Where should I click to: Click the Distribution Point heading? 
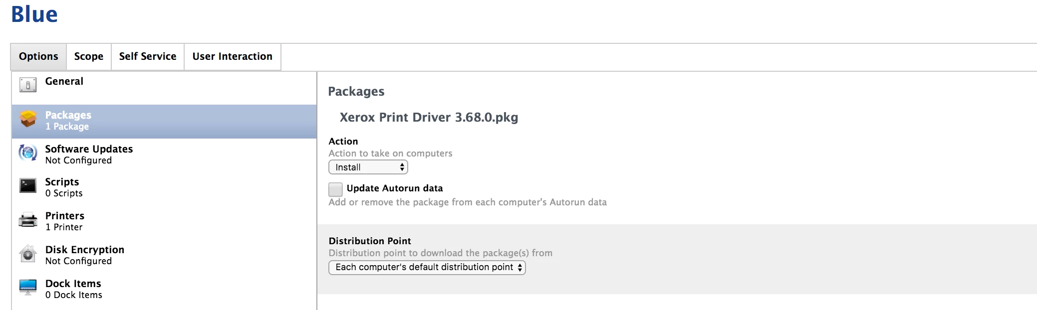coord(370,241)
